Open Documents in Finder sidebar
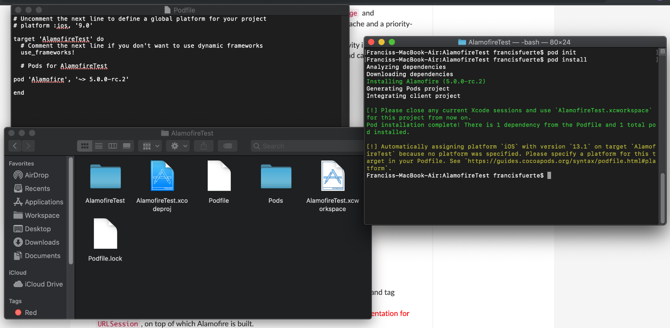The image size is (670, 328). (37, 256)
